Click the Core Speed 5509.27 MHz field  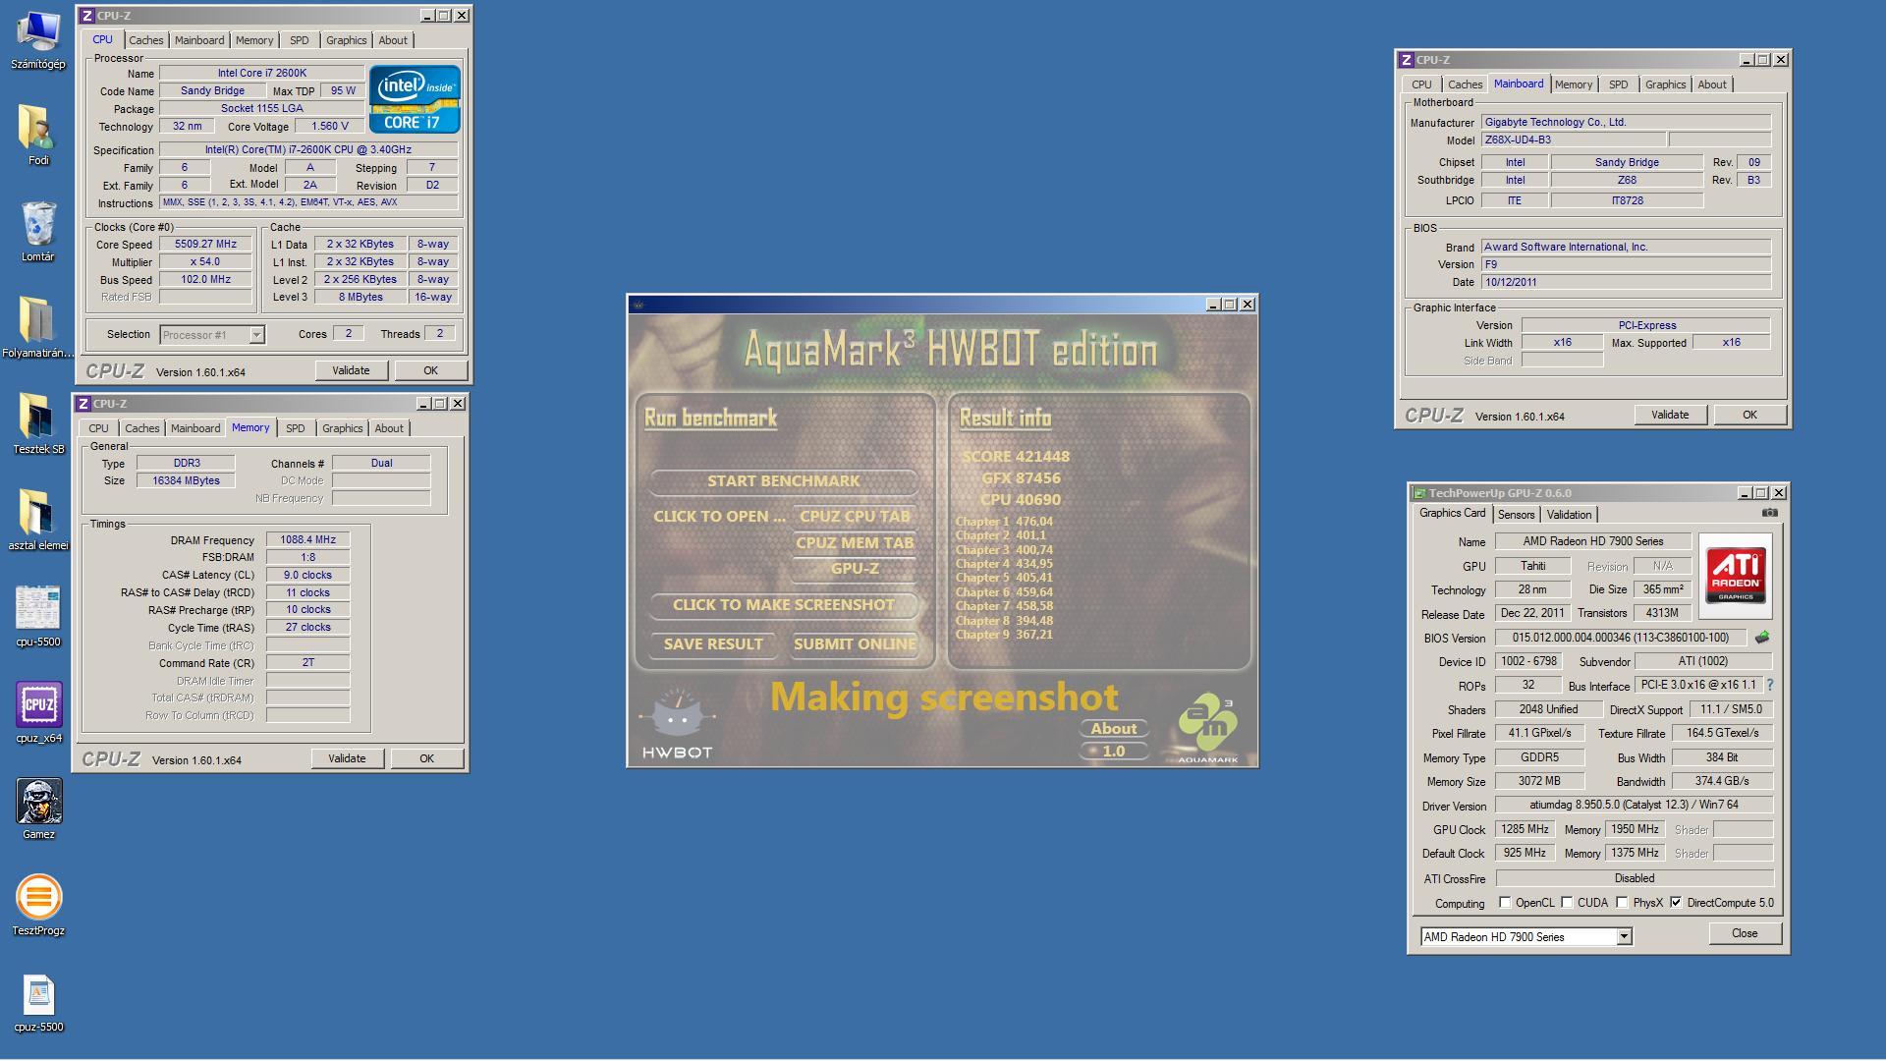206,245
